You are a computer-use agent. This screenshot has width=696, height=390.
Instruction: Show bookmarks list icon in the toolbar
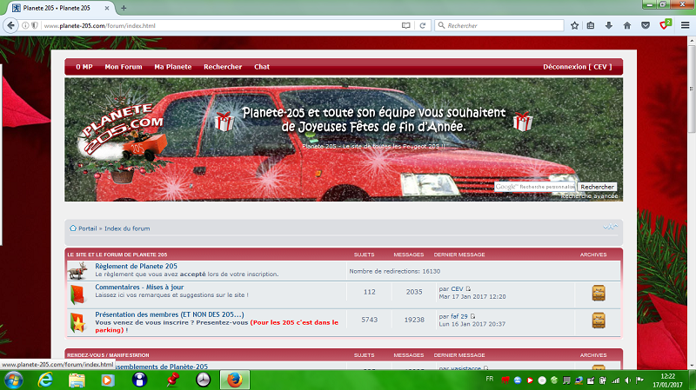(x=591, y=26)
